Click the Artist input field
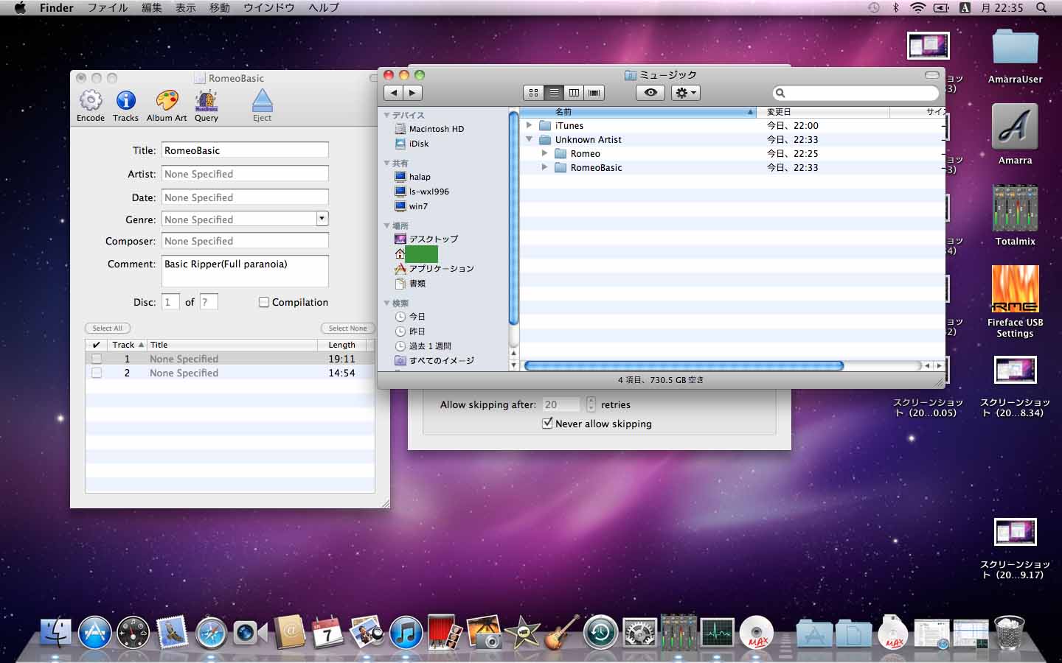 245,174
